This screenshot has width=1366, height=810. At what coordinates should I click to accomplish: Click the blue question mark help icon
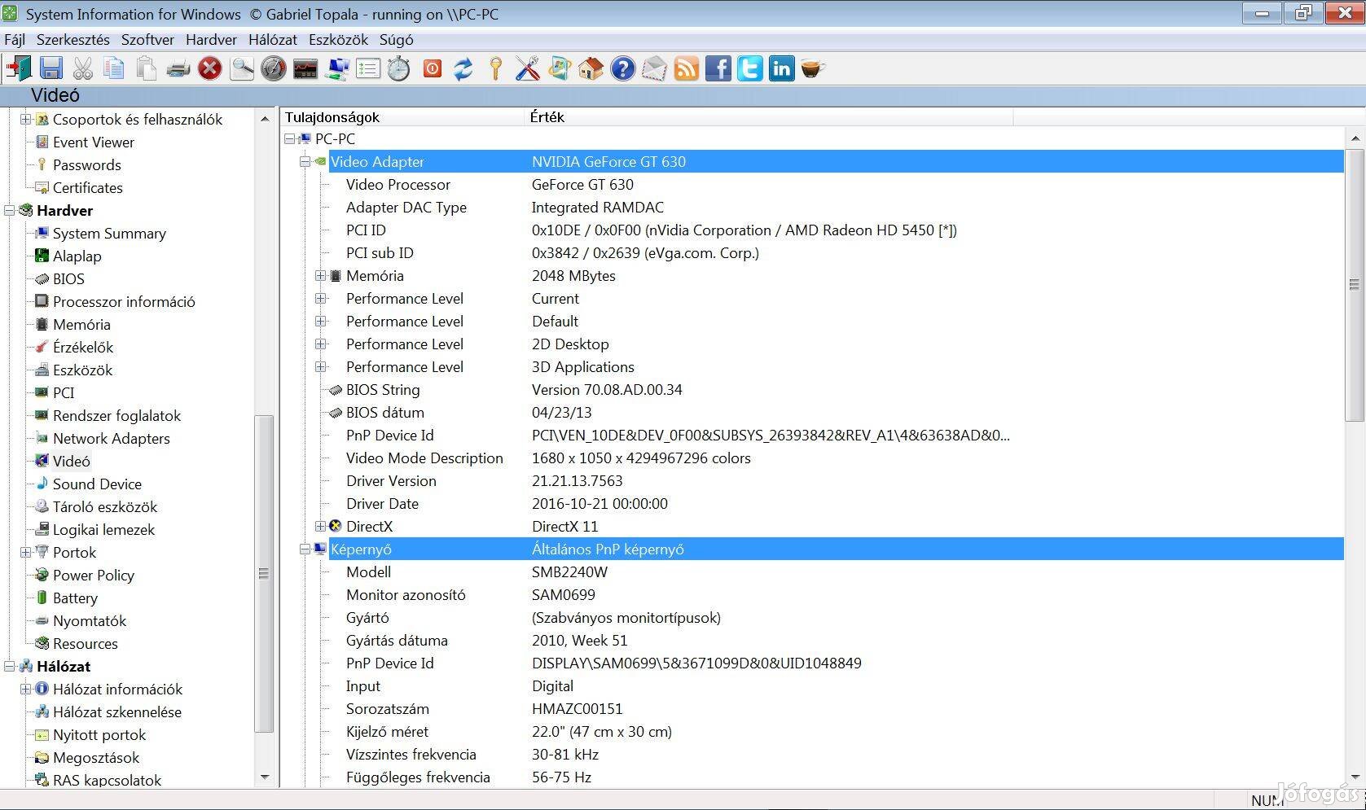point(622,68)
